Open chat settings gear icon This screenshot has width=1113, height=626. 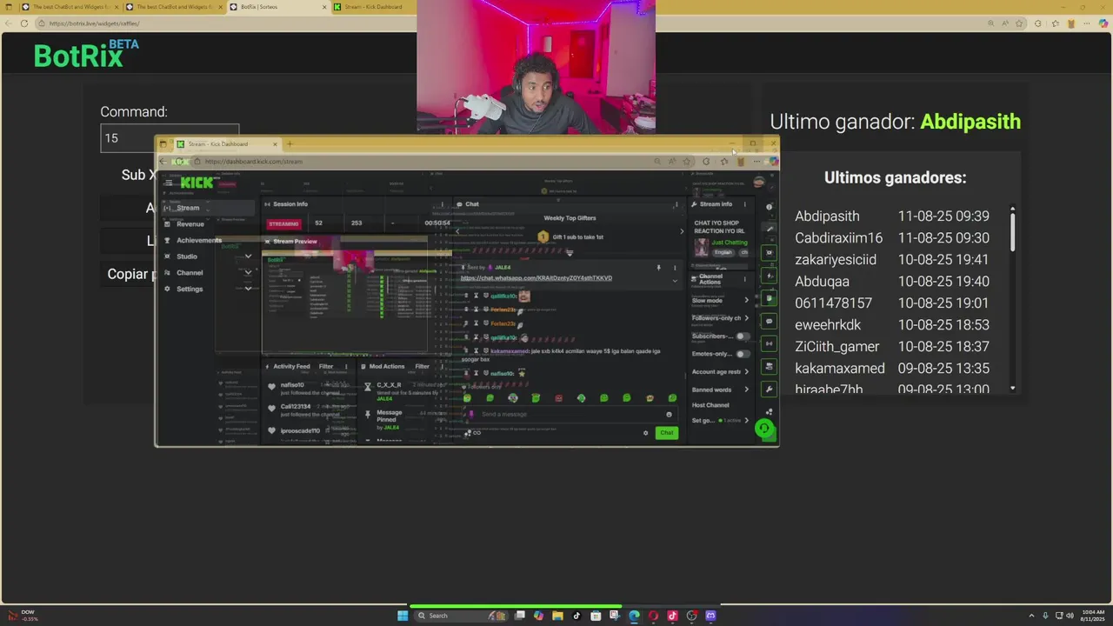[x=645, y=433]
